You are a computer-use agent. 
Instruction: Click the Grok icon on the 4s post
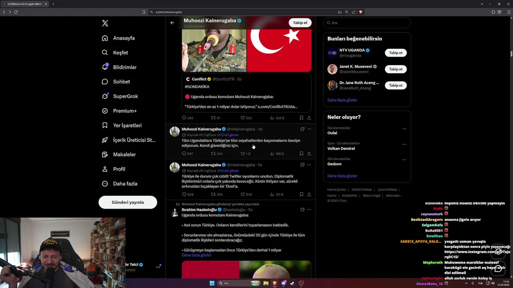pyautogui.click(x=302, y=129)
